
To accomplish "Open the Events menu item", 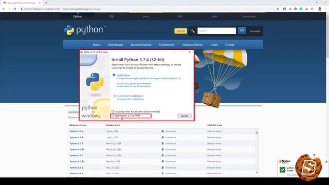I will [230, 45].
